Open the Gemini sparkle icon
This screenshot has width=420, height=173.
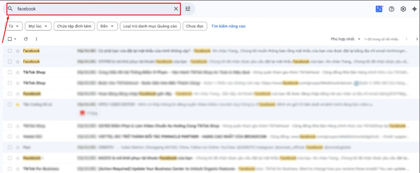(414, 9)
